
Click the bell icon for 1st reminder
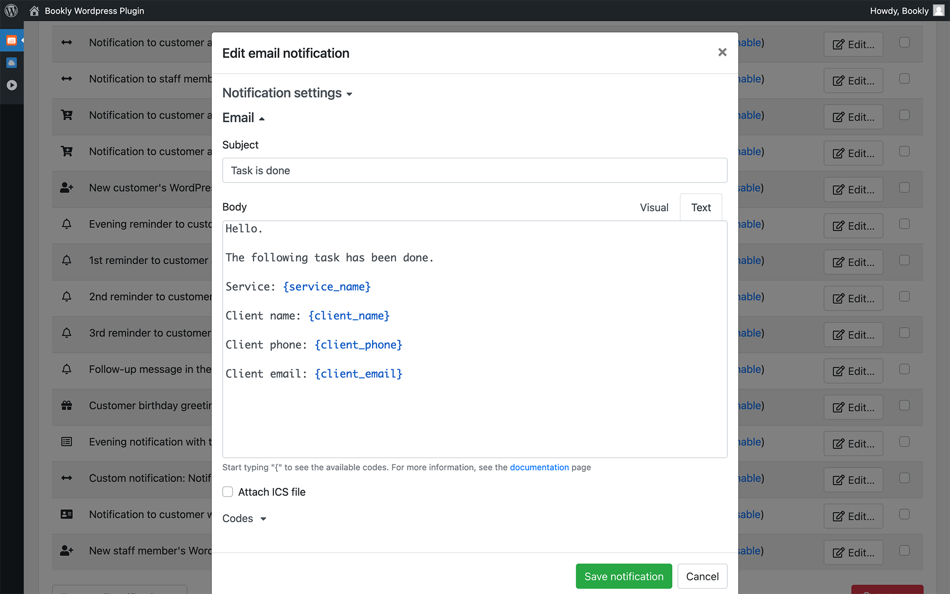click(67, 260)
